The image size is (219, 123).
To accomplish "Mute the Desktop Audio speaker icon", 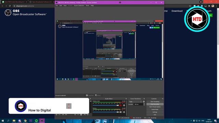I will tap(121, 106).
